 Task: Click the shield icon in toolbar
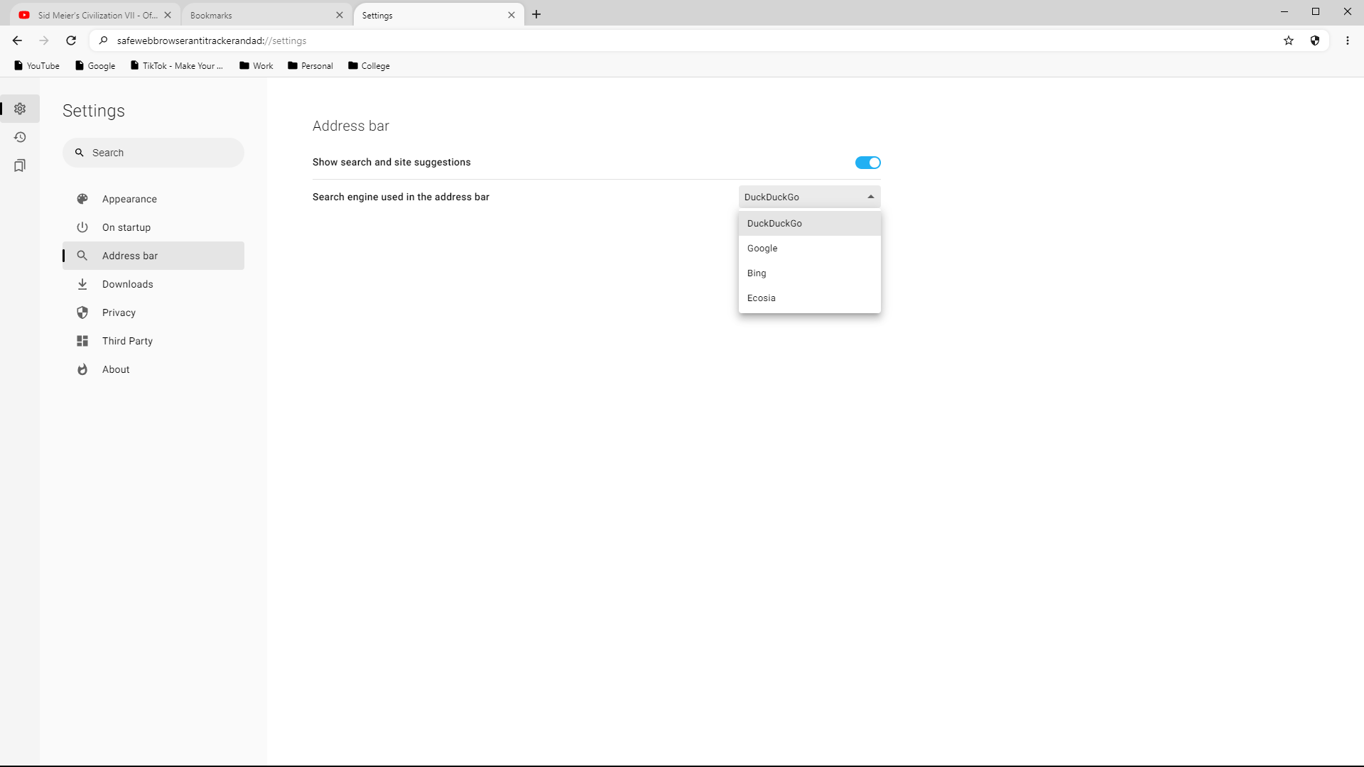click(1315, 40)
